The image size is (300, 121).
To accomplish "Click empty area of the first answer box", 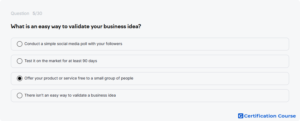I will [x=205, y=44].
